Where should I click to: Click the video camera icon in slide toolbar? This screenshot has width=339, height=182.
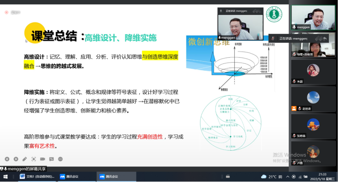click(43, 159)
